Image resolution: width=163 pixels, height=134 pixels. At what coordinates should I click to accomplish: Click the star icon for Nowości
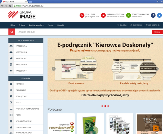click(x=11, y=84)
